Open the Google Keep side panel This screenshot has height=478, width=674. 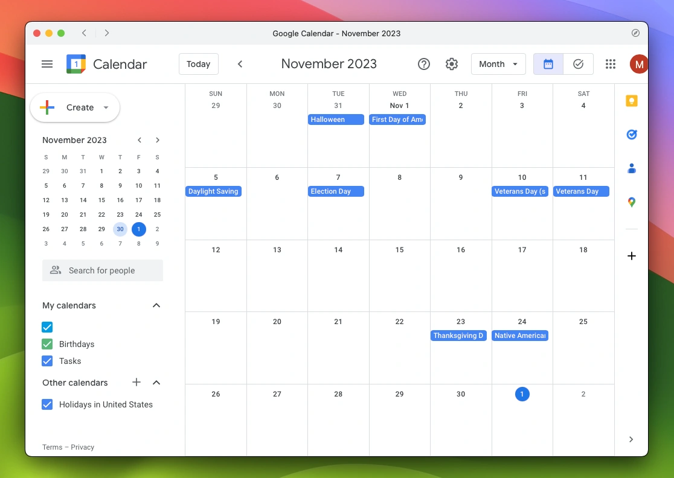point(632,101)
